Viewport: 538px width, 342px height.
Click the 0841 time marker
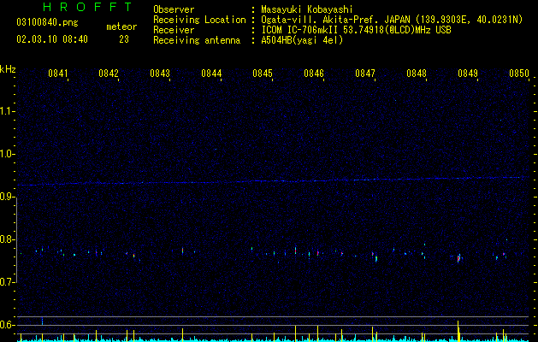pyautogui.click(x=57, y=74)
